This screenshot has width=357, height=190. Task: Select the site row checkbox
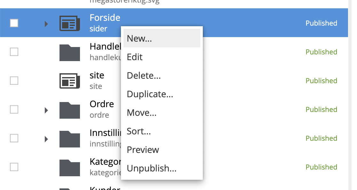(14, 81)
